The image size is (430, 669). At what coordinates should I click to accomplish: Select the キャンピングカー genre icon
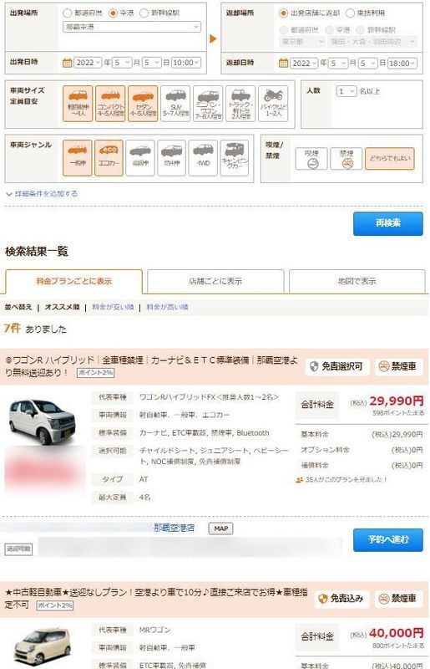pos(235,158)
